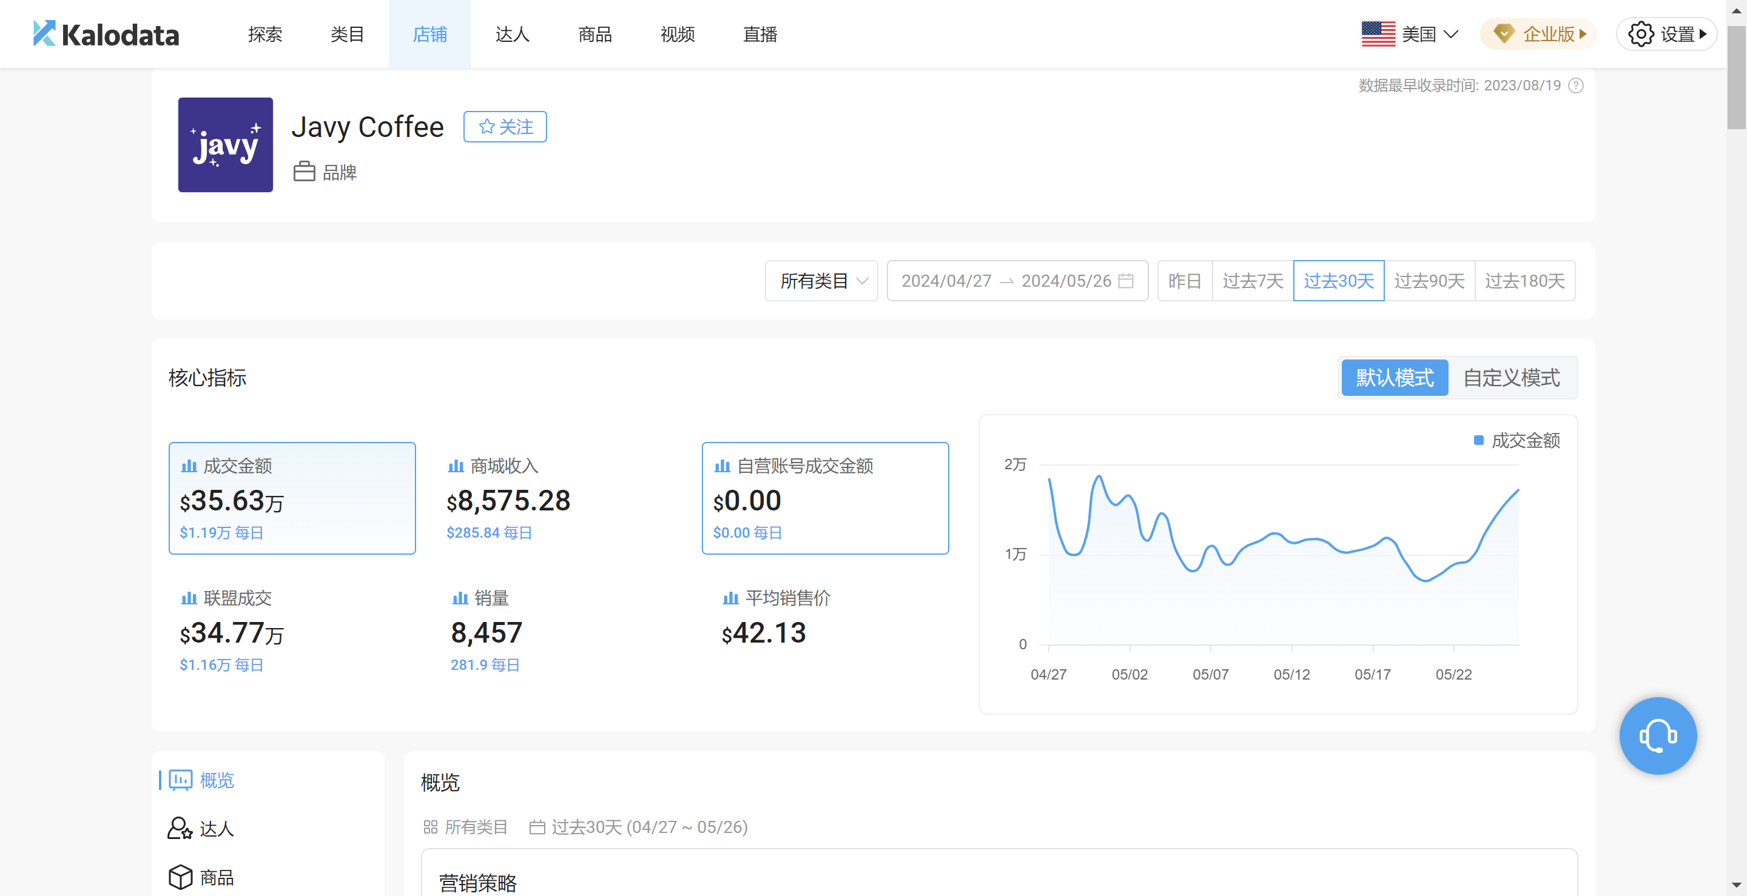Expand the 设置 settings menu
This screenshot has width=1747, height=896.
click(1667, 34)
